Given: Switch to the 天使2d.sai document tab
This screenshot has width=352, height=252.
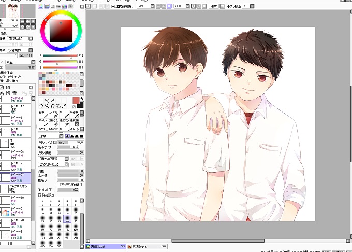Looking at the screenshot, I should [x=106, y=247].
